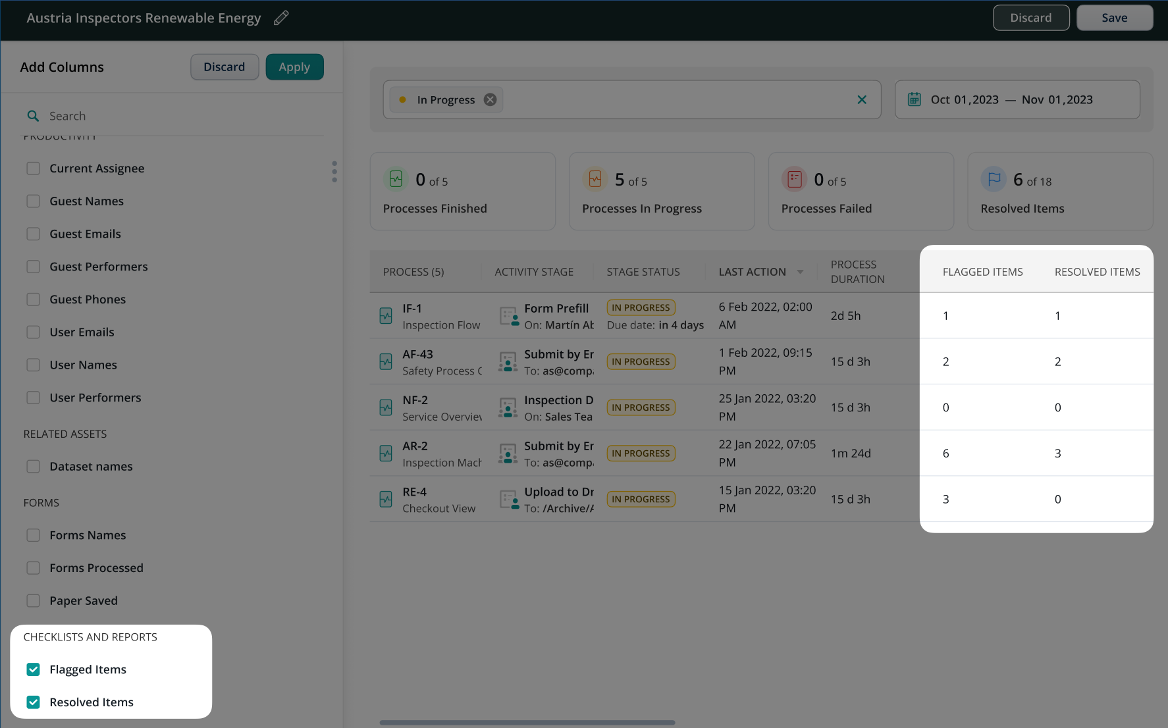Click the Processes Failed card icon
This screenshot has width=1168, height=728.
[794, 179]
